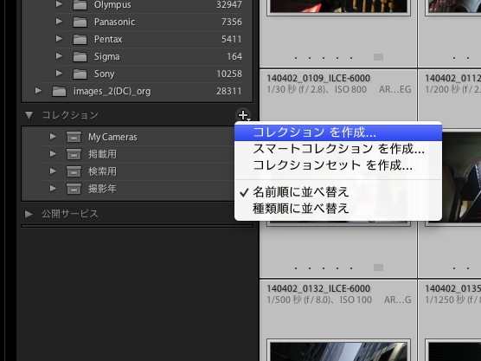
Task: Click the images_2(DC)_org folder icon
Action: click(59, 91)
